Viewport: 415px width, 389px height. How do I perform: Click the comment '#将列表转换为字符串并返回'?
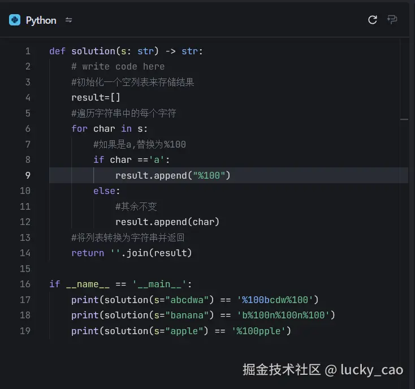coord(128,237)
